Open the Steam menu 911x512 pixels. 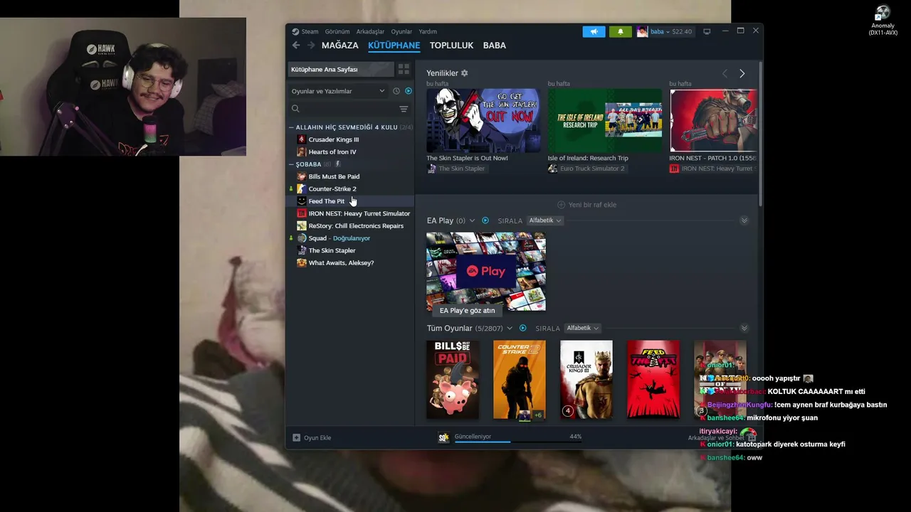(310, 31)
